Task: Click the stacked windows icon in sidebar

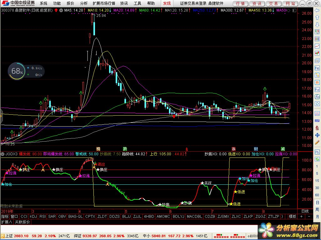Action: tap(317, 61)
